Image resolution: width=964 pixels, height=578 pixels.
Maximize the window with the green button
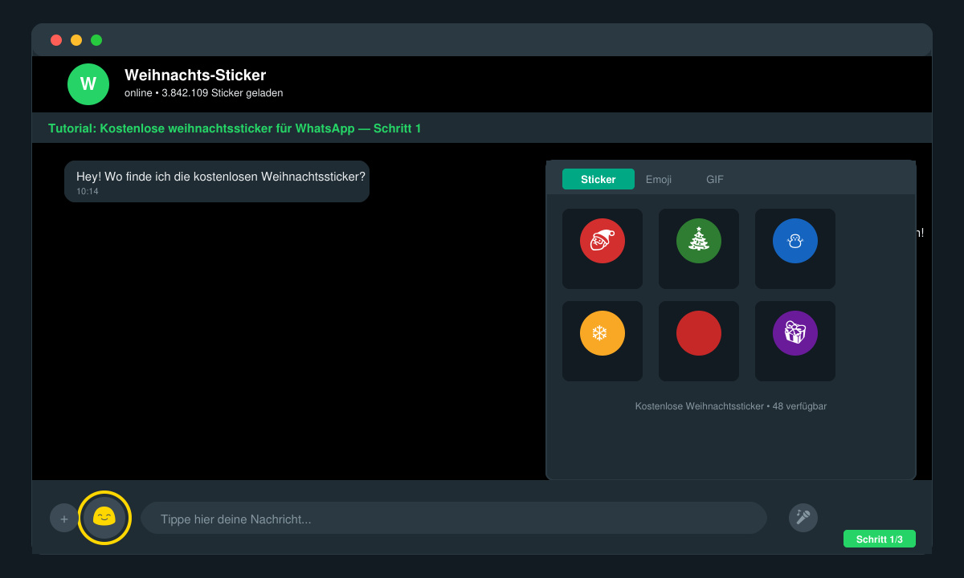pos(96,40)
